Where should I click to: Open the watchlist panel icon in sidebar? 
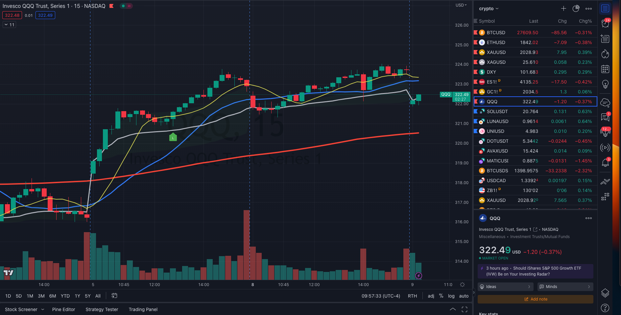pyautogui.click(x=605, y=9)
